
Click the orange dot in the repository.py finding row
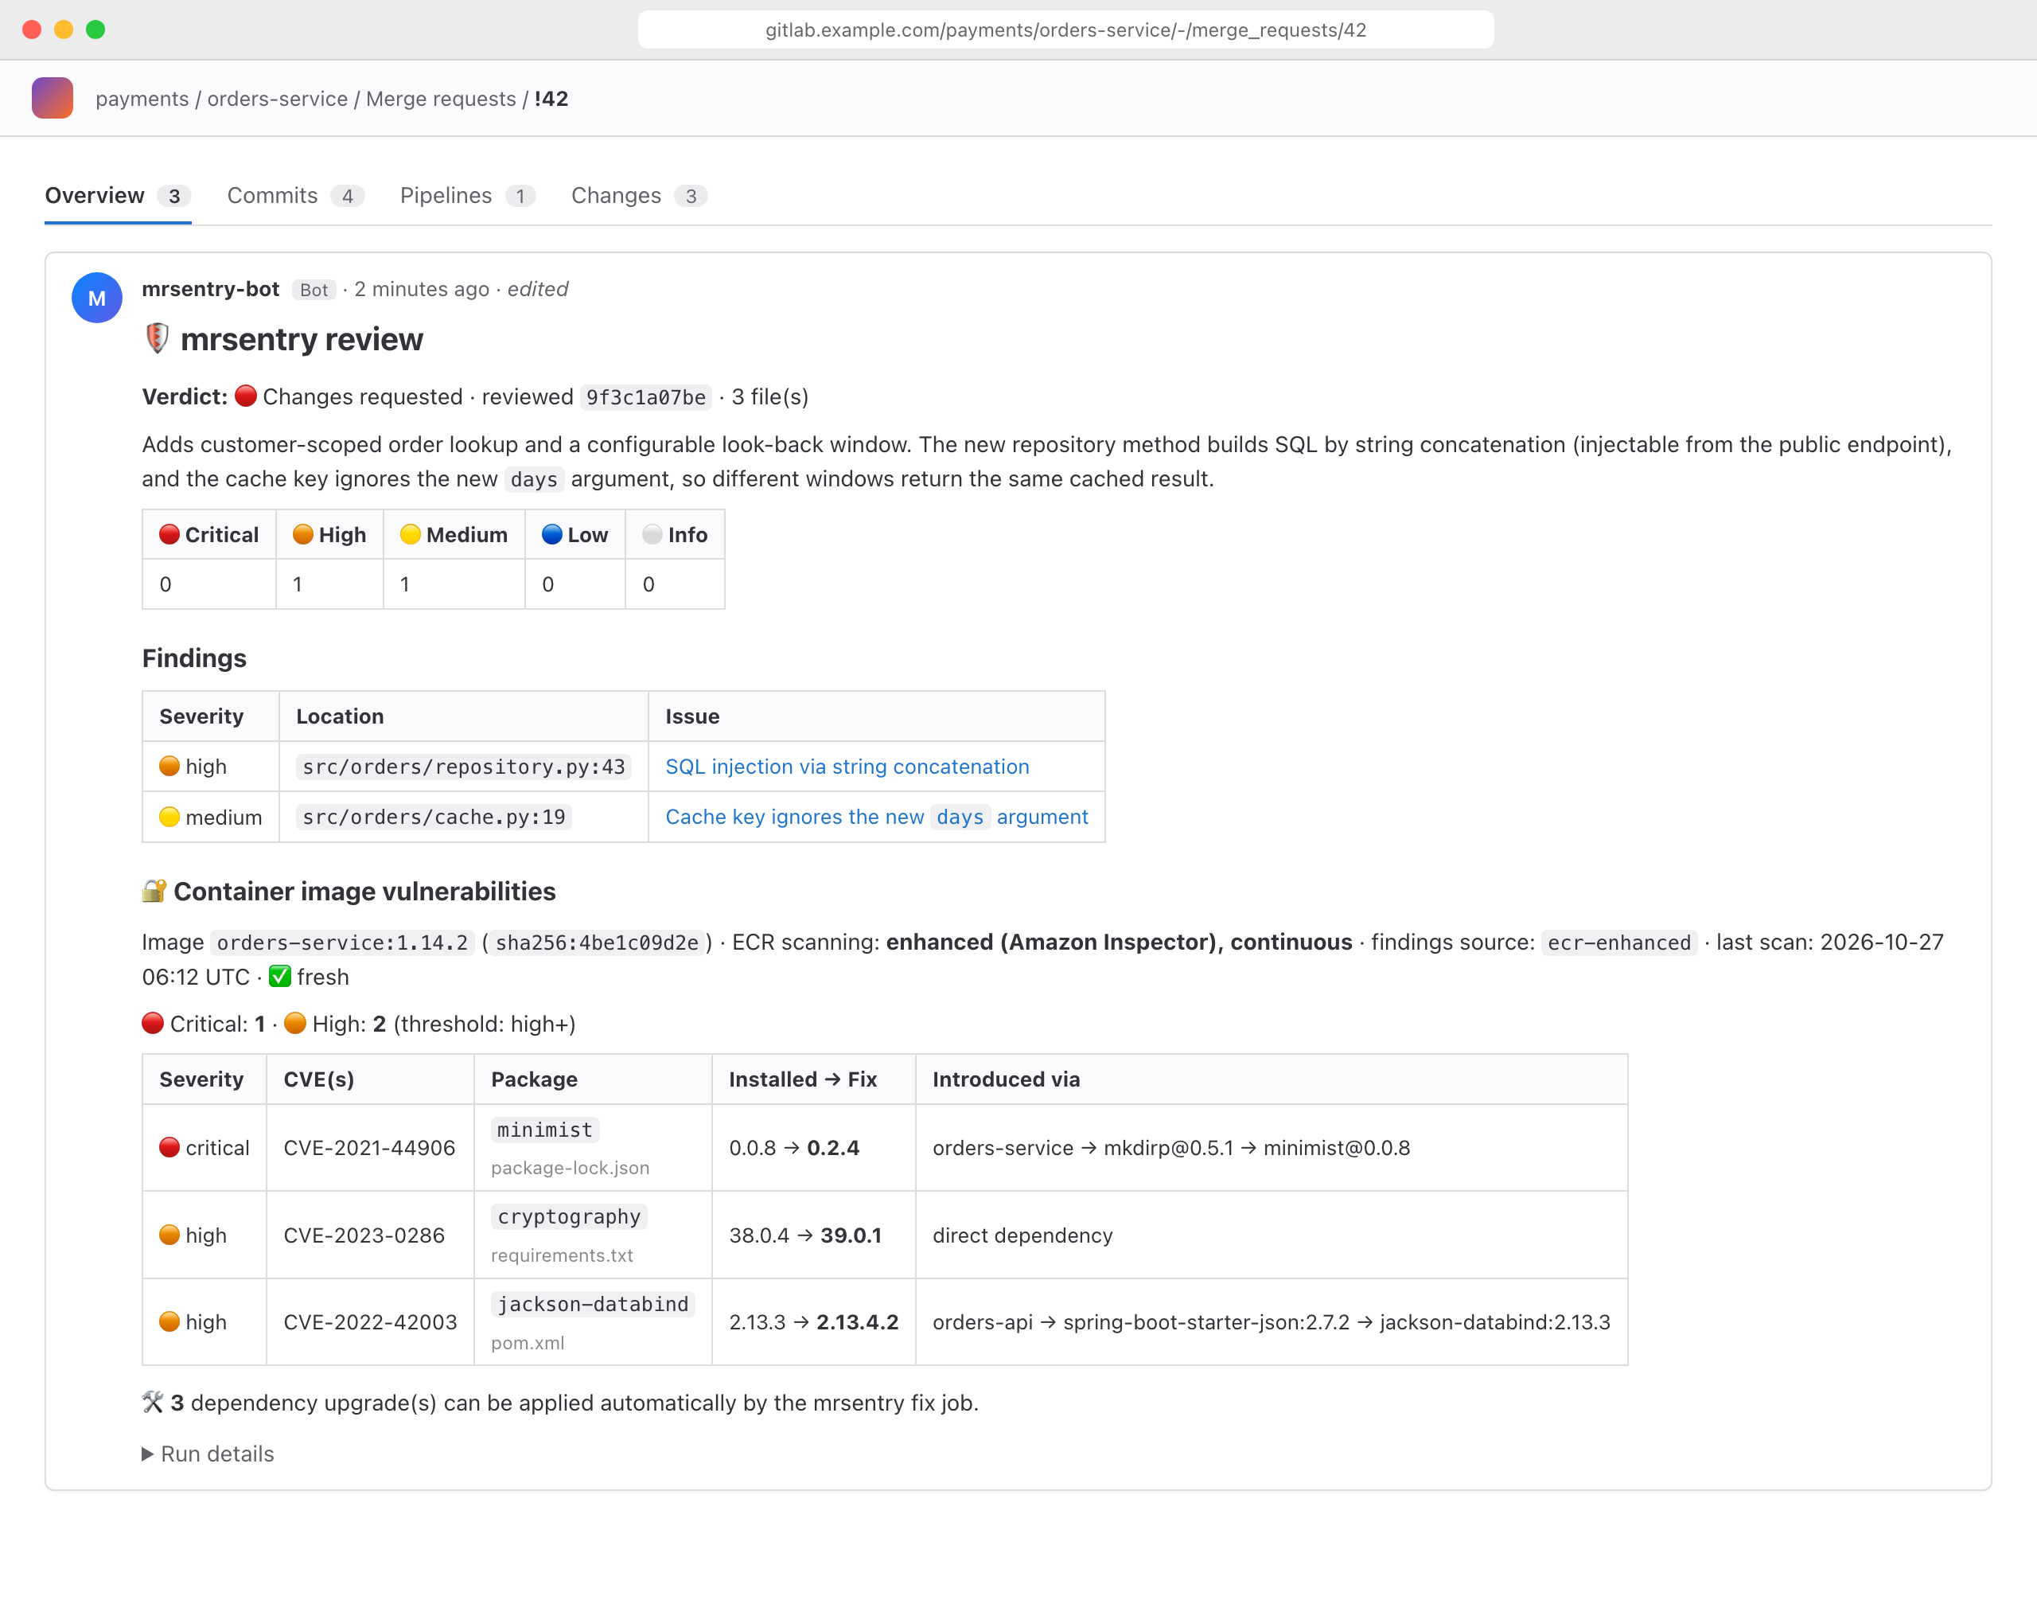tap(169, 767)
